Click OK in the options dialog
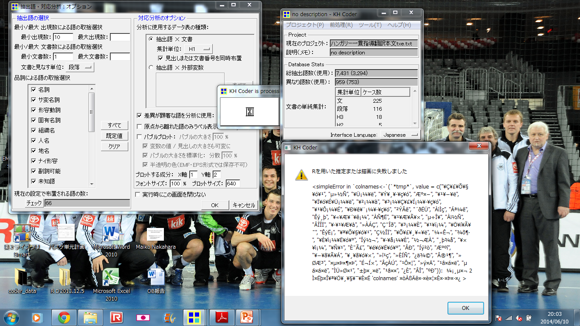The height and width of the screenshot is (326, 580). click(215, 205)
